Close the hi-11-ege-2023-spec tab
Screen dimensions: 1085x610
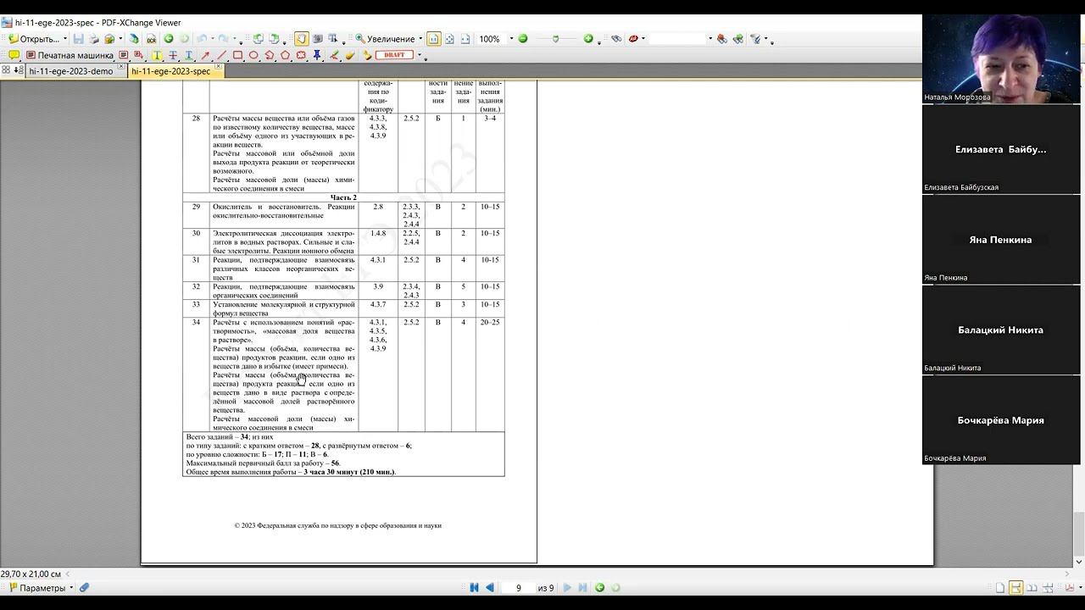tap(218, 67)
